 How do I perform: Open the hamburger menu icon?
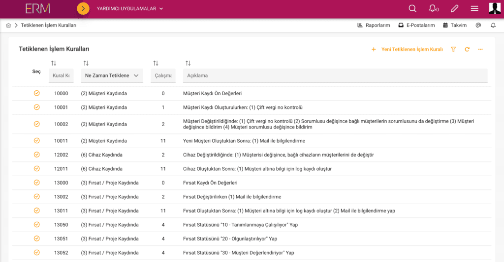474,9
